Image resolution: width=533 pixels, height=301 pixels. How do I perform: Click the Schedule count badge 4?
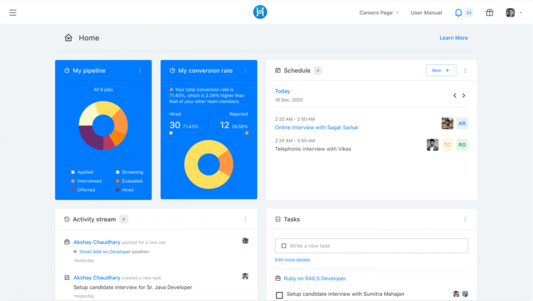pos(318,70)
